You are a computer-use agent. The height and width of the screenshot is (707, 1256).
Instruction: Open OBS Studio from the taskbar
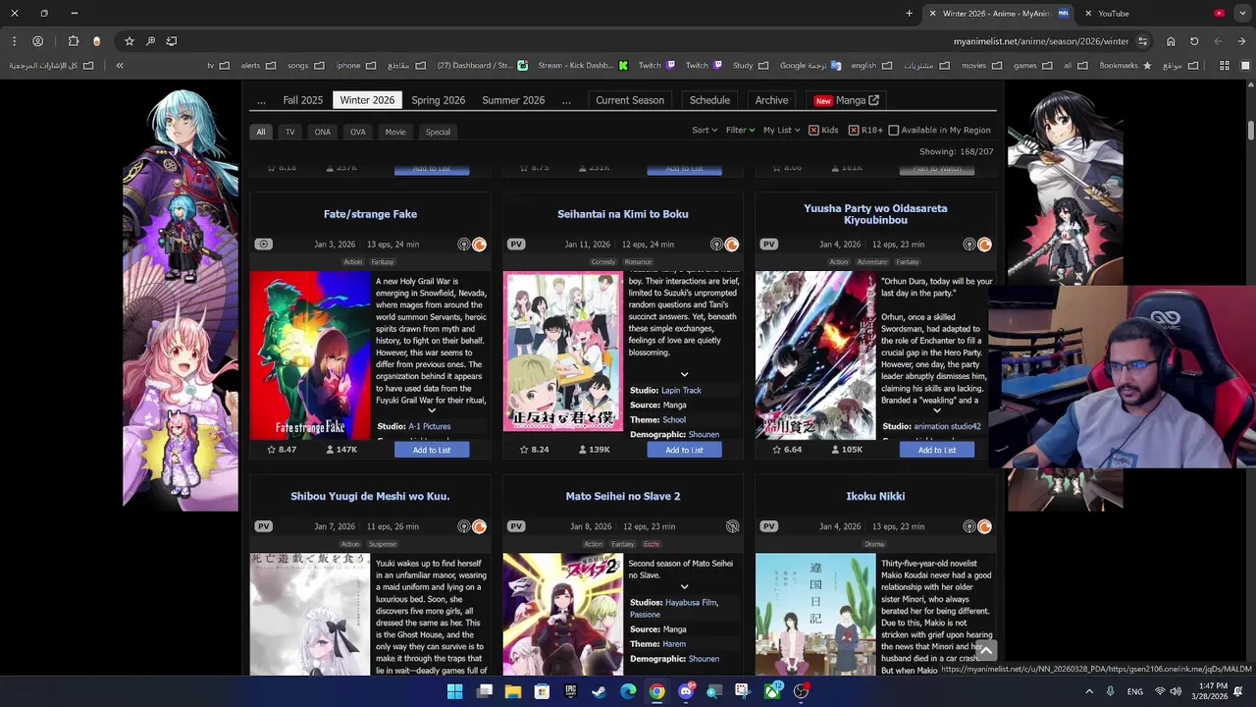(801, 691)
